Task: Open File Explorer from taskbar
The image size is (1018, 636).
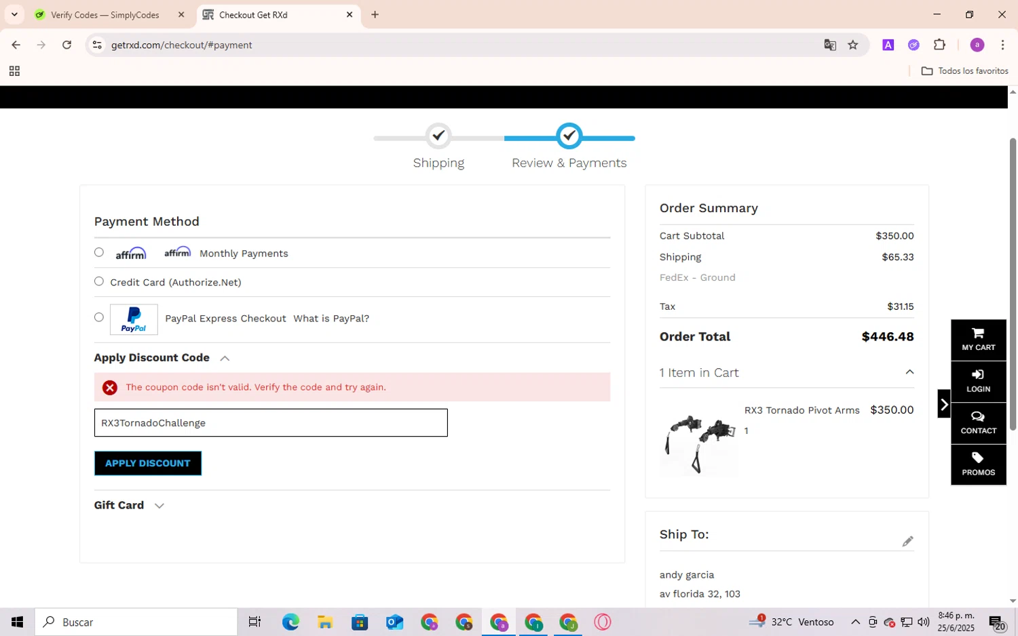Action: coord(324,622)
